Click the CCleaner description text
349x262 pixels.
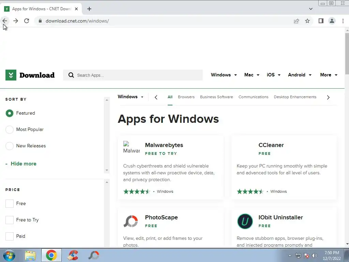click(282, 169)
